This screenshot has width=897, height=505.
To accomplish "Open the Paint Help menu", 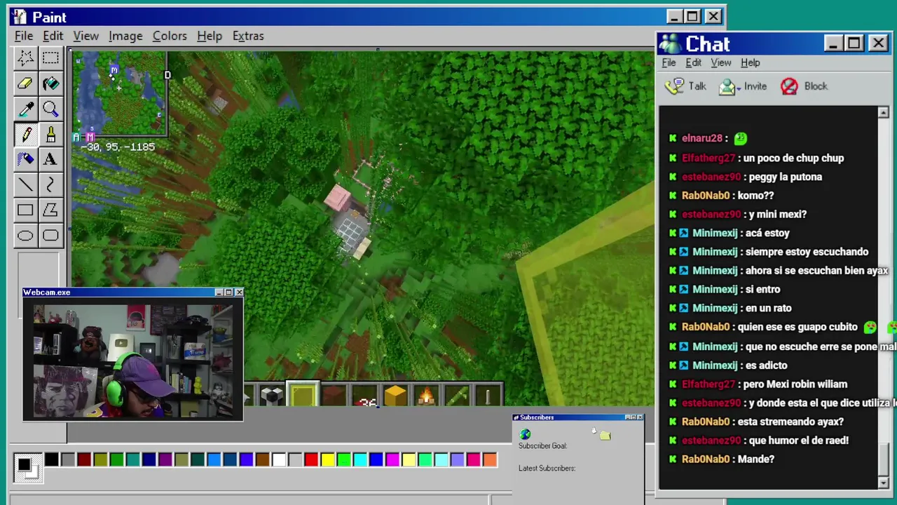I will (209, 36).
